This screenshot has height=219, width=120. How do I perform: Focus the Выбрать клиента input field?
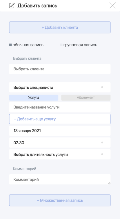(60, 69)
